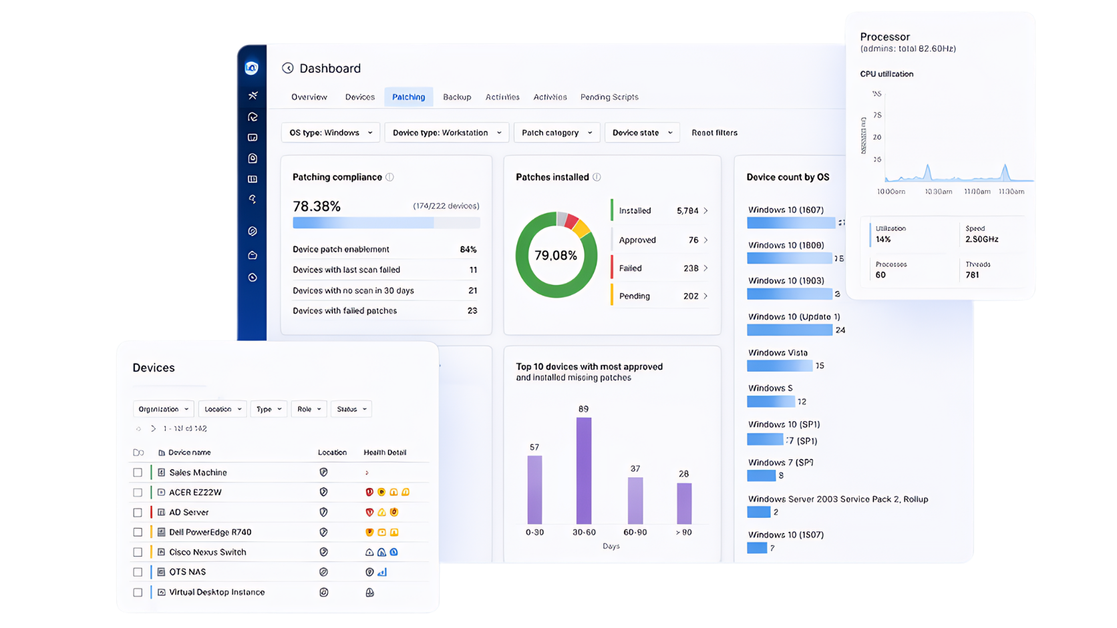Open the Pending Scripts tab
This screenshot has width=1117, height=628.
click(x=609, y=97)
